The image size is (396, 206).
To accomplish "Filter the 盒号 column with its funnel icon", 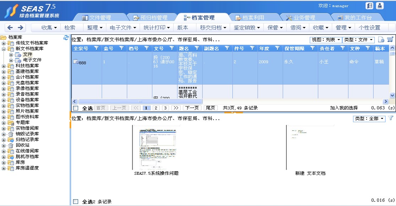I will coord(121,48).
